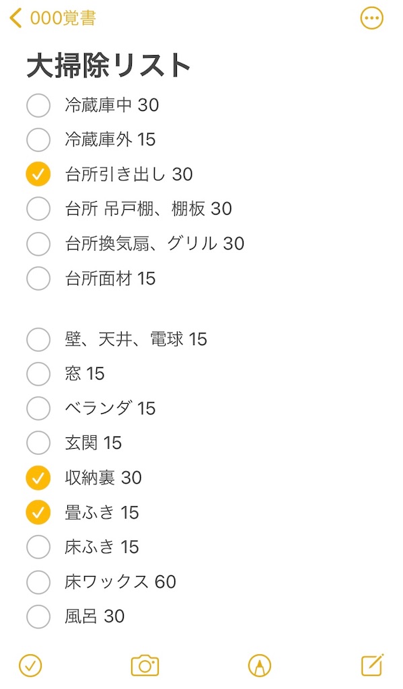Open the more options ellipsis menu
Screen dimensions: 403x689
pyautogui.click(x=372, y=18)
